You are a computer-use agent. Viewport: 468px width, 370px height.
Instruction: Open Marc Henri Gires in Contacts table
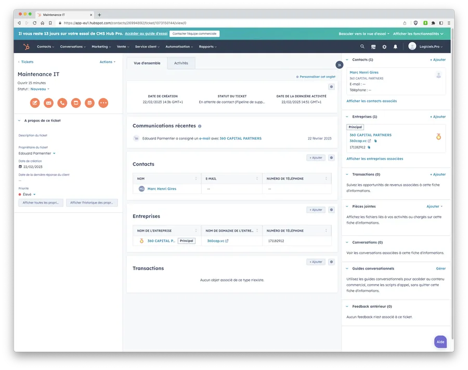click(162, 189)
